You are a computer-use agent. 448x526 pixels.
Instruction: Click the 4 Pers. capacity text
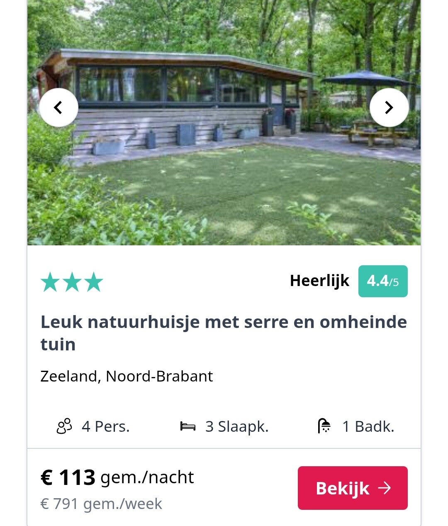pos(106,426)
